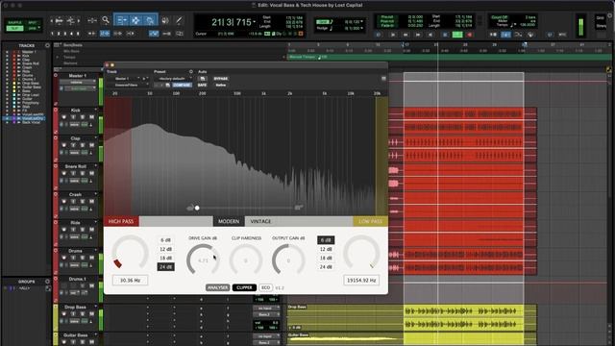Click the Kick track record-enable button
The image size is (615, 346).
(64, 117)
